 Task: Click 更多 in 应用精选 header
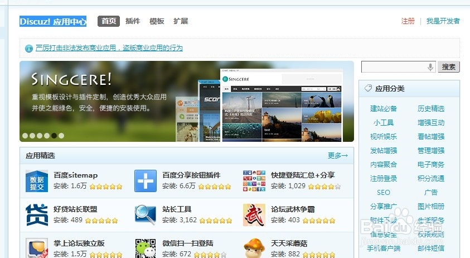point(338,156)
